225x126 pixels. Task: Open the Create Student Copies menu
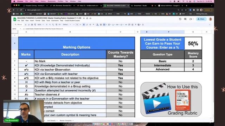pyautogui.click(x=72, y=21)
